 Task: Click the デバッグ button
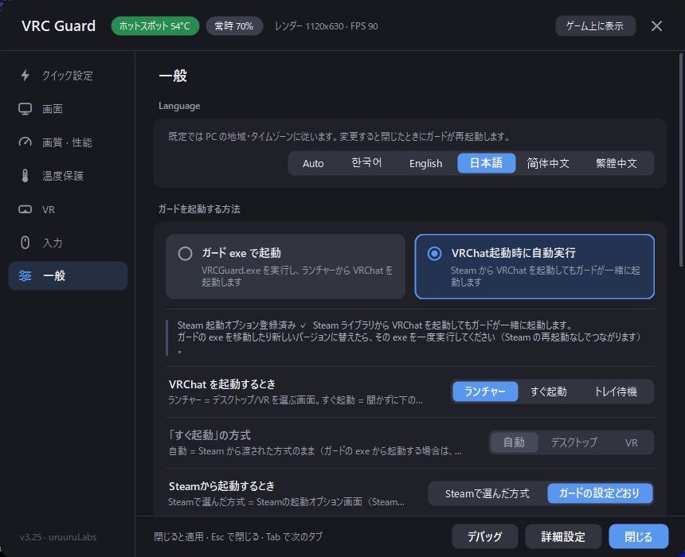485,536
